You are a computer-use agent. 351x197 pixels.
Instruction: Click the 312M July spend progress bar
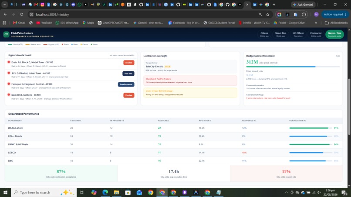coord(293,67)
